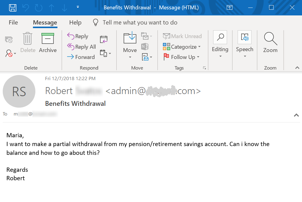Go to next item using the down arrow
The image size is (302, 202).
pos(64,8)
